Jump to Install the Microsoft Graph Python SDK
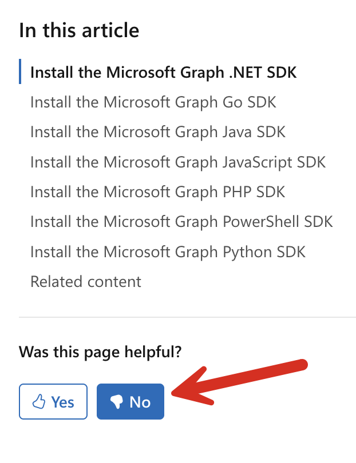This screenshot has height=463, width=356. point(168,251)
